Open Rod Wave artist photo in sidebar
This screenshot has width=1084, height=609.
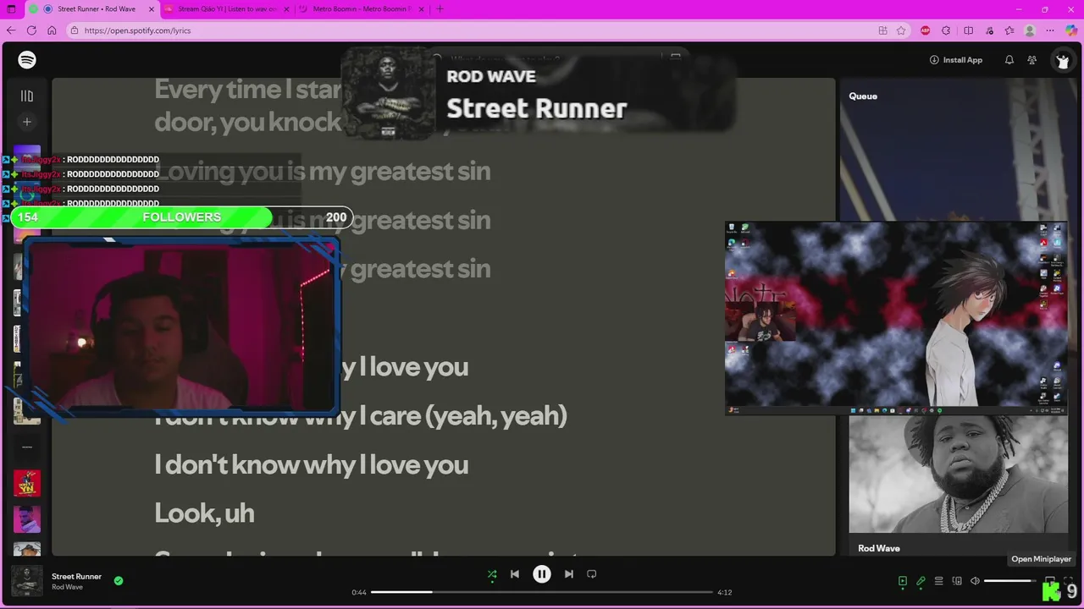958,475
